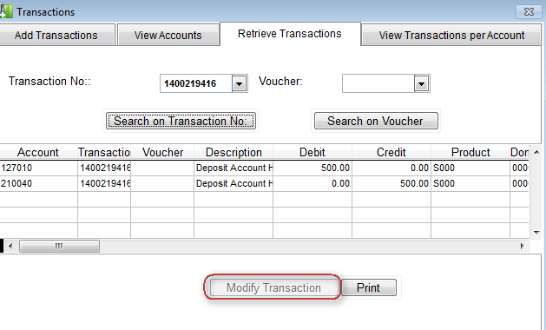Image resolution: width=546 pixels, height=330 pixels.
Task: Click transaction number in the 127010 row
Action: (x=104, y=168)
